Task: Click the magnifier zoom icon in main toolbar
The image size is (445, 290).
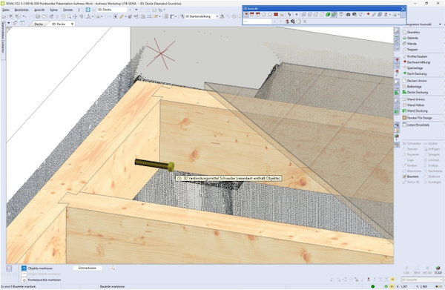Action: click(x=69, y=16)
